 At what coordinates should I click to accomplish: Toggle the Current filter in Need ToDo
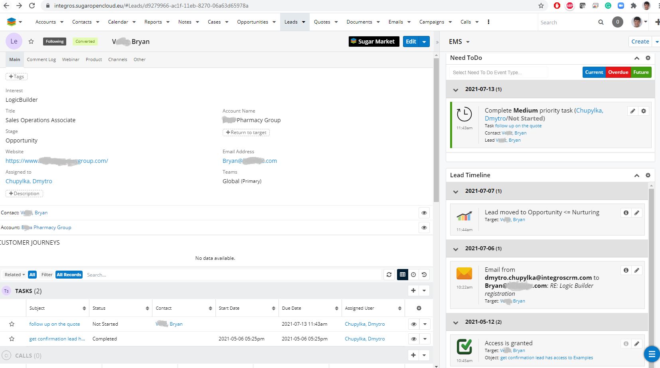tap(594, 72)
